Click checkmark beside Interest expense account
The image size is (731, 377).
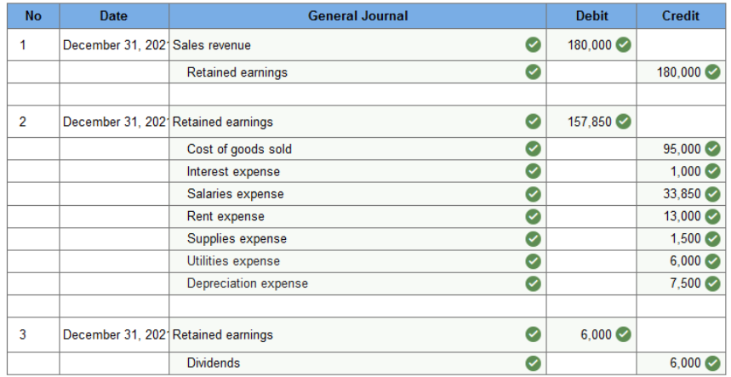click(533, 172)
